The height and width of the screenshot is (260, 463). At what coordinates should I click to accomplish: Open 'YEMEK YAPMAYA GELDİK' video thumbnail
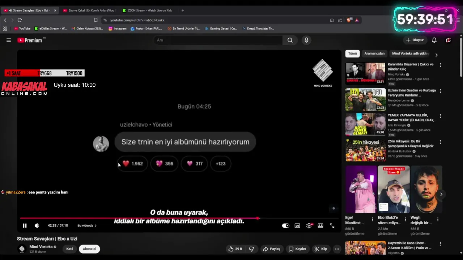[365, 125]
